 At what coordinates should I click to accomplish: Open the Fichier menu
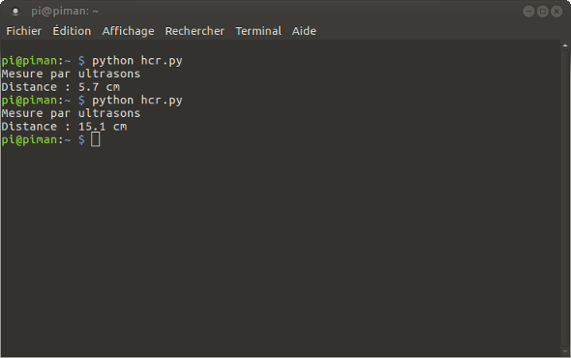pos(23,31)
